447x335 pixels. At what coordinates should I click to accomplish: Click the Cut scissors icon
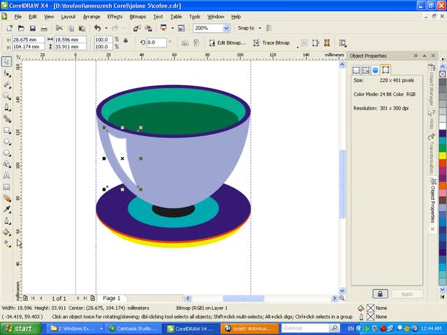pos(60,28)
